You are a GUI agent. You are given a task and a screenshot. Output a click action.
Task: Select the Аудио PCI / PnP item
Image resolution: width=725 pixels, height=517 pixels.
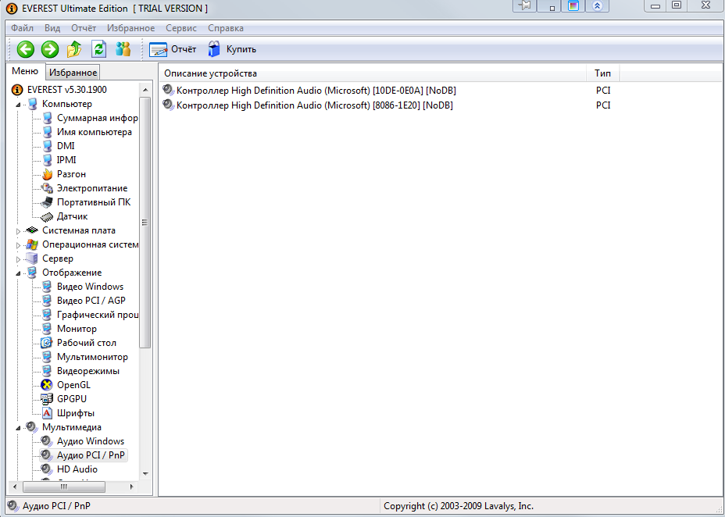click(91, 455)
